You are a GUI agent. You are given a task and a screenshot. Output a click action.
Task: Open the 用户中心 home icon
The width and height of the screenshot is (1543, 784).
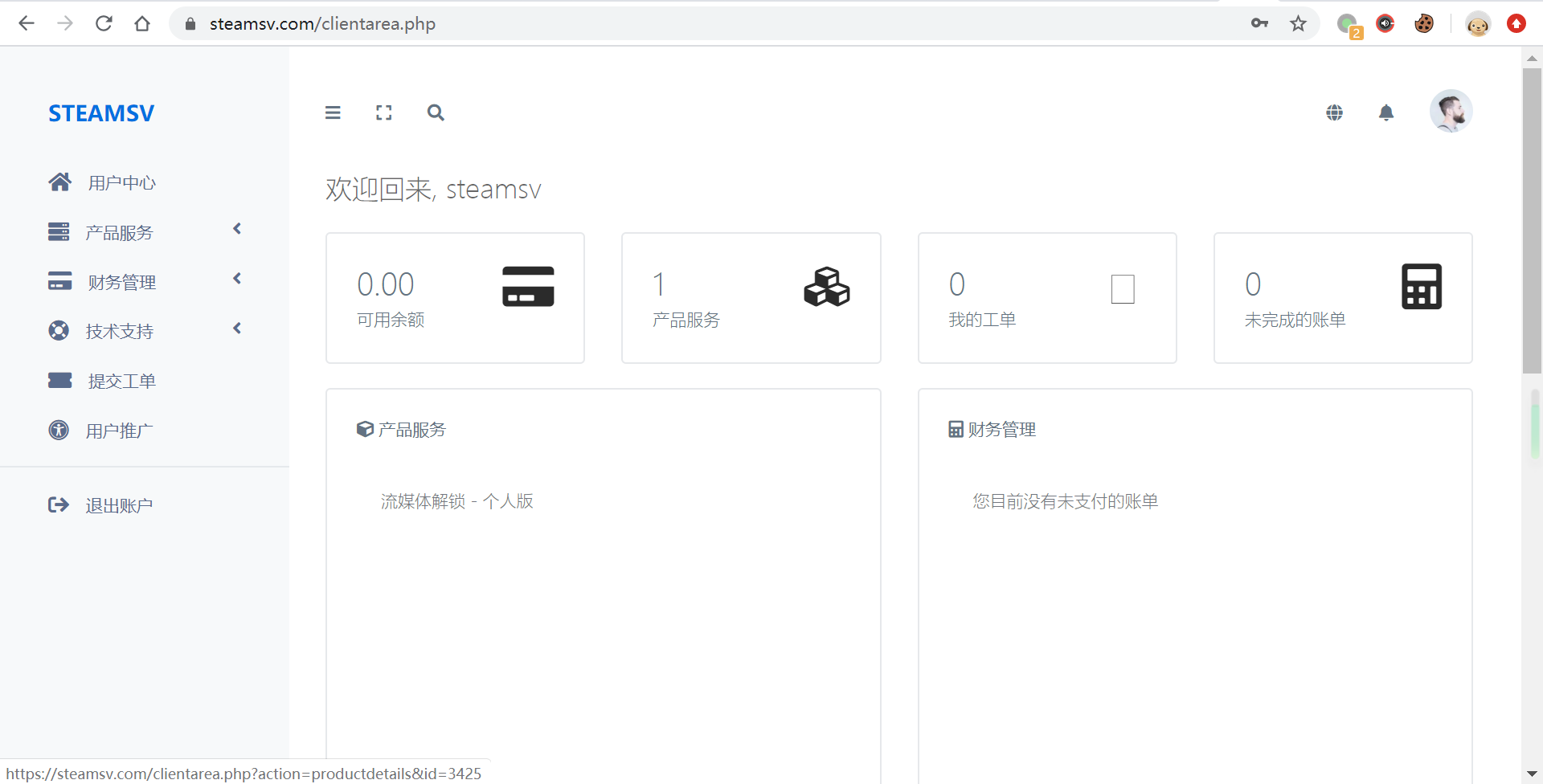pyautogui.click(x=59, y=182)
